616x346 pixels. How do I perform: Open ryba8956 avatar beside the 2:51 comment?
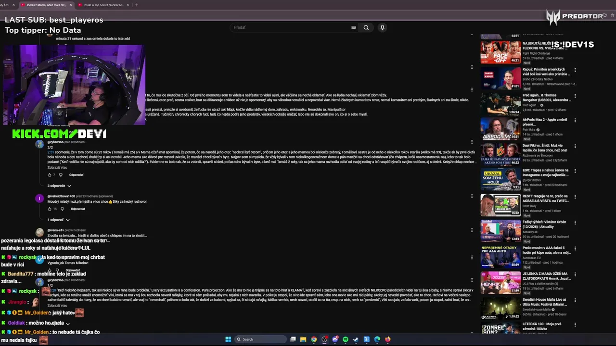point(39,144)
